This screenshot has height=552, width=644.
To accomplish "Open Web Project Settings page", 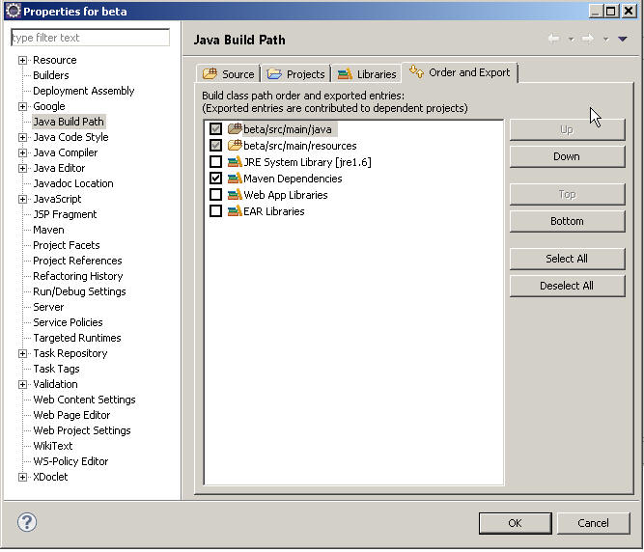I will [x=82, y=430].
